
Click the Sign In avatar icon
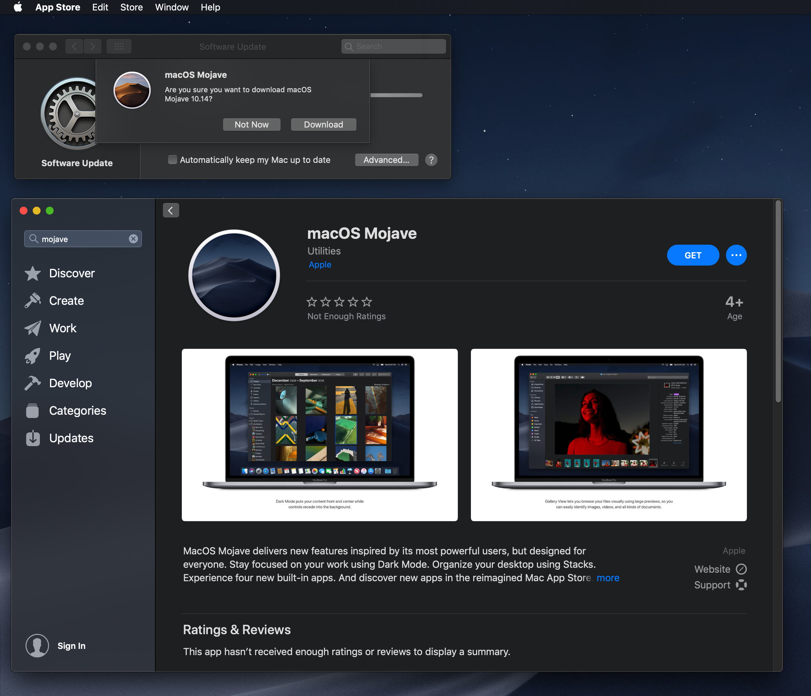[37, 646]
